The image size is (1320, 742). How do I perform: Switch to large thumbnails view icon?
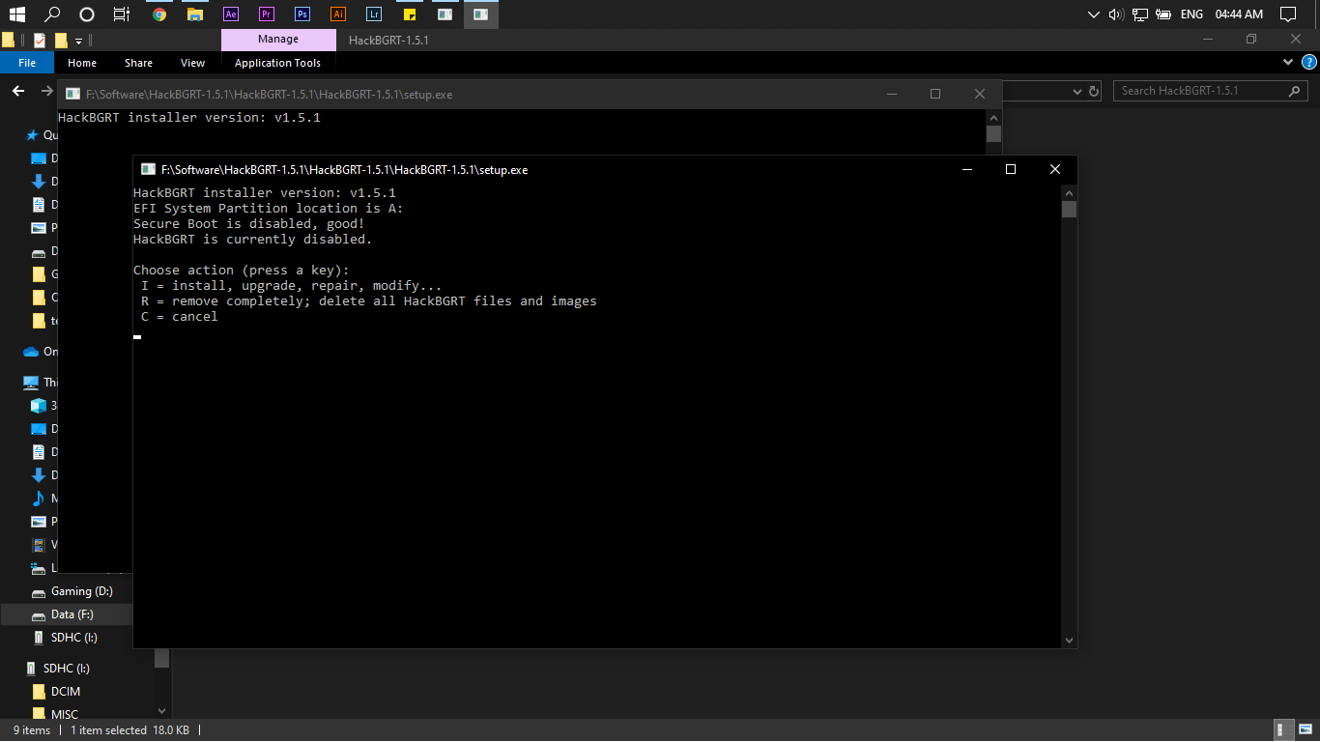coord(1304,730)
